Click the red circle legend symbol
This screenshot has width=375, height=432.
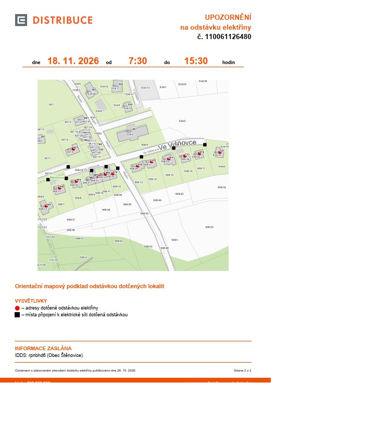coord(17,308)
